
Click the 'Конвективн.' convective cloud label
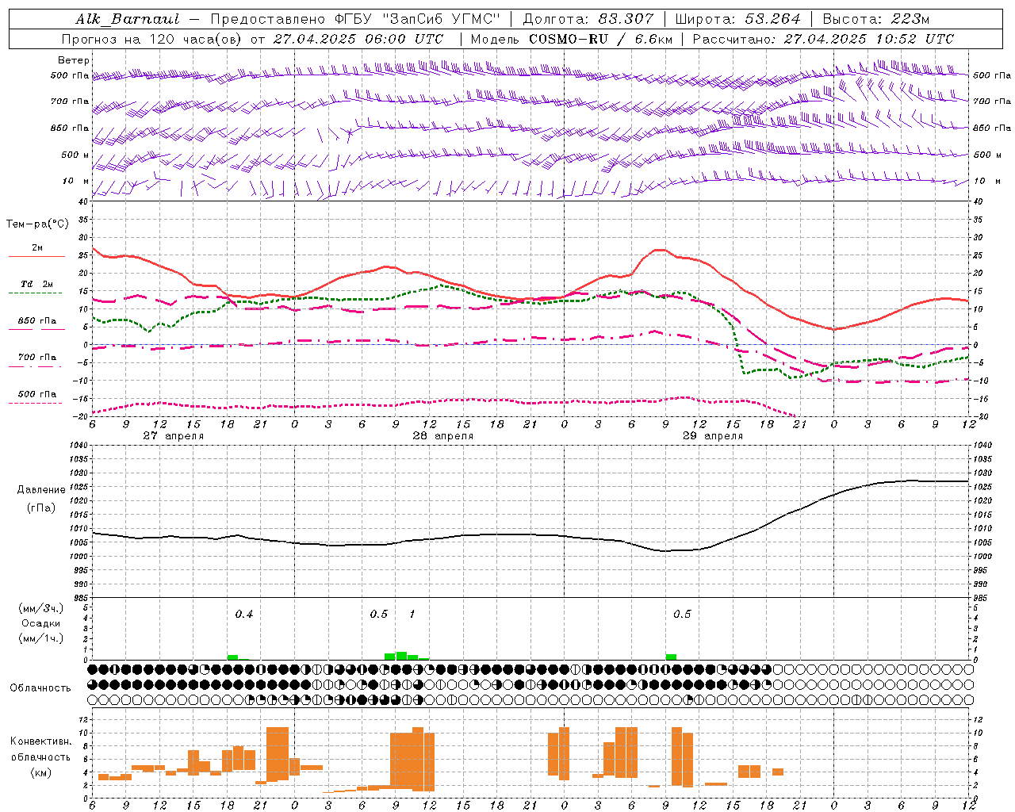coord(40,741)
